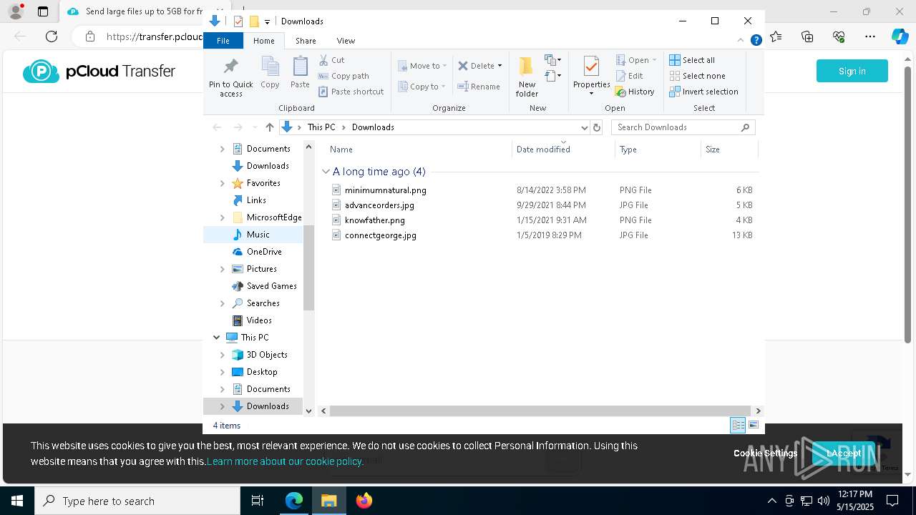
Task: Sort by Type column header
Action: point(658,149)
